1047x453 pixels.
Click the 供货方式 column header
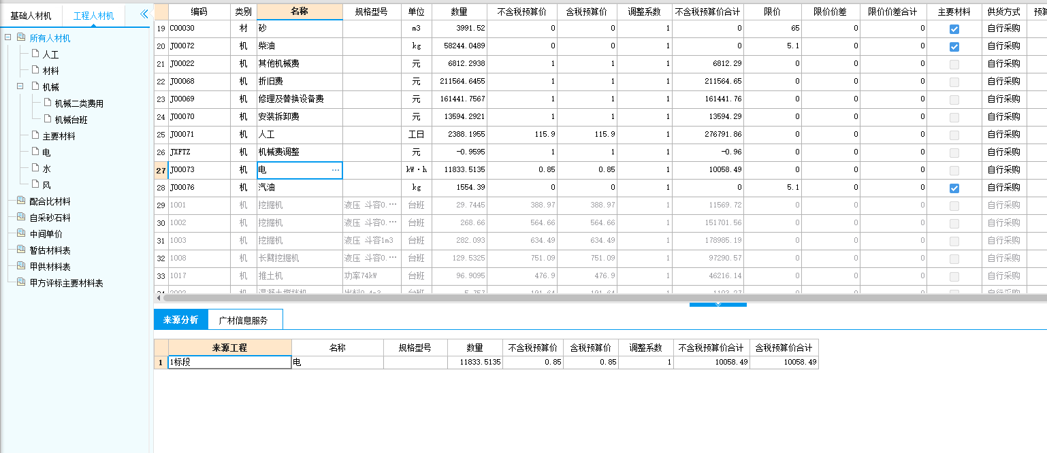point(1003,12)
